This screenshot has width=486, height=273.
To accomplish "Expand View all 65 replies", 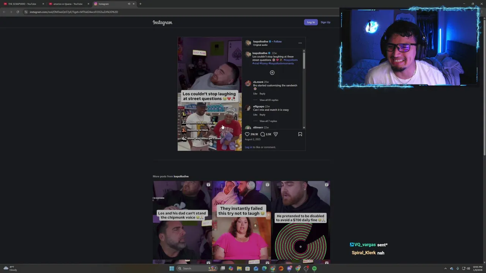I will click(x=269, y=100).
